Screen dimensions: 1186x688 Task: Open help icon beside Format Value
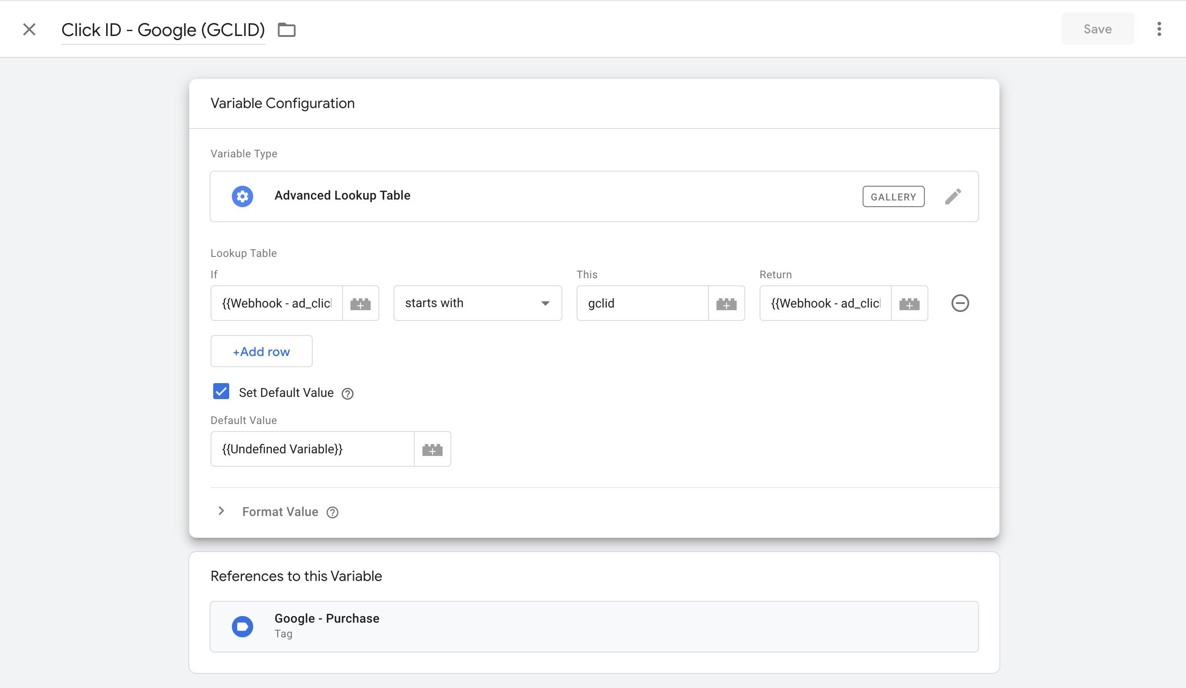(x=332, y=512)
